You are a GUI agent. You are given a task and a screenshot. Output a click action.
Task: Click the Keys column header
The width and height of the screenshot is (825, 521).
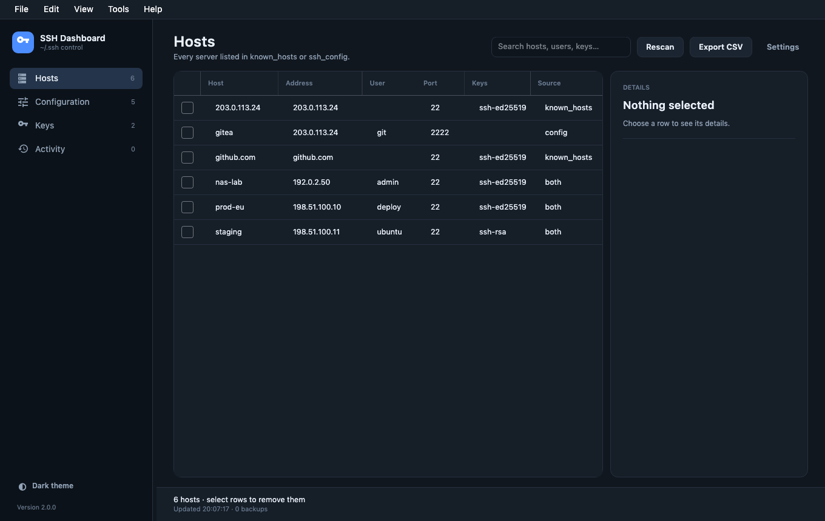[x=497, y=83]
